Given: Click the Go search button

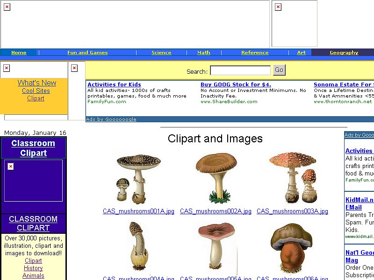Looking at the screenshot, I should [279, 70].
